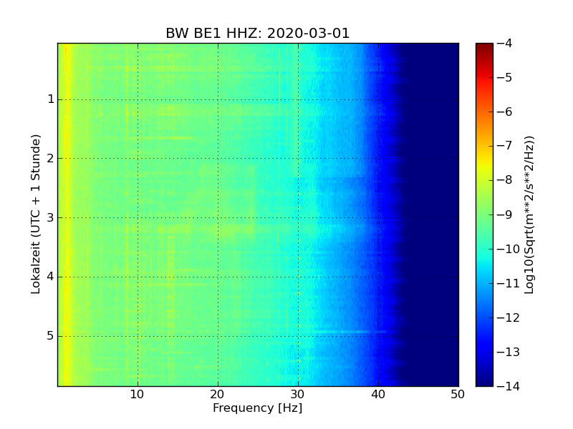Click colorbar tick label −6
573x429 pixels.
tap(505, 112)
